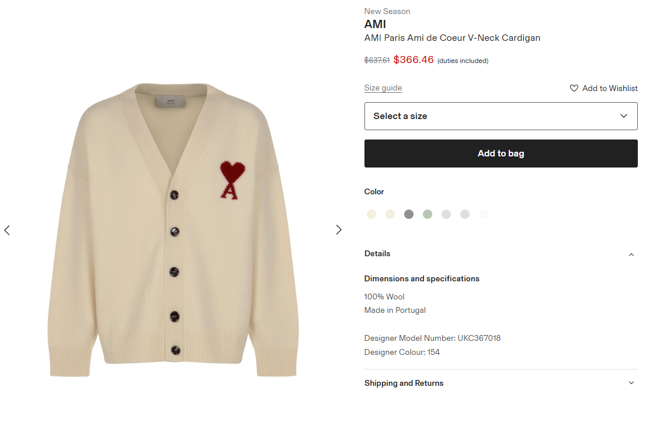Click the AMI brand name heading

[x=375, y=25]
